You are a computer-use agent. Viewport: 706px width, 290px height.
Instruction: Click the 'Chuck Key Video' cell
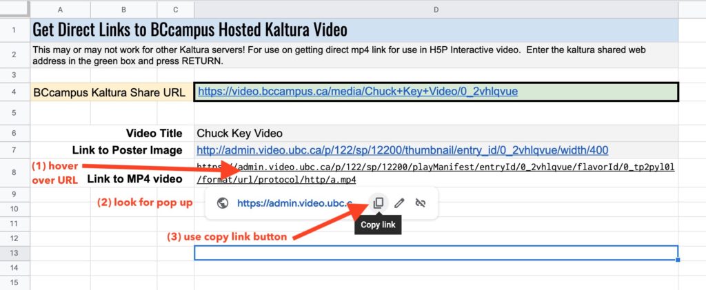pyautogui.click(x=436, y=133)
